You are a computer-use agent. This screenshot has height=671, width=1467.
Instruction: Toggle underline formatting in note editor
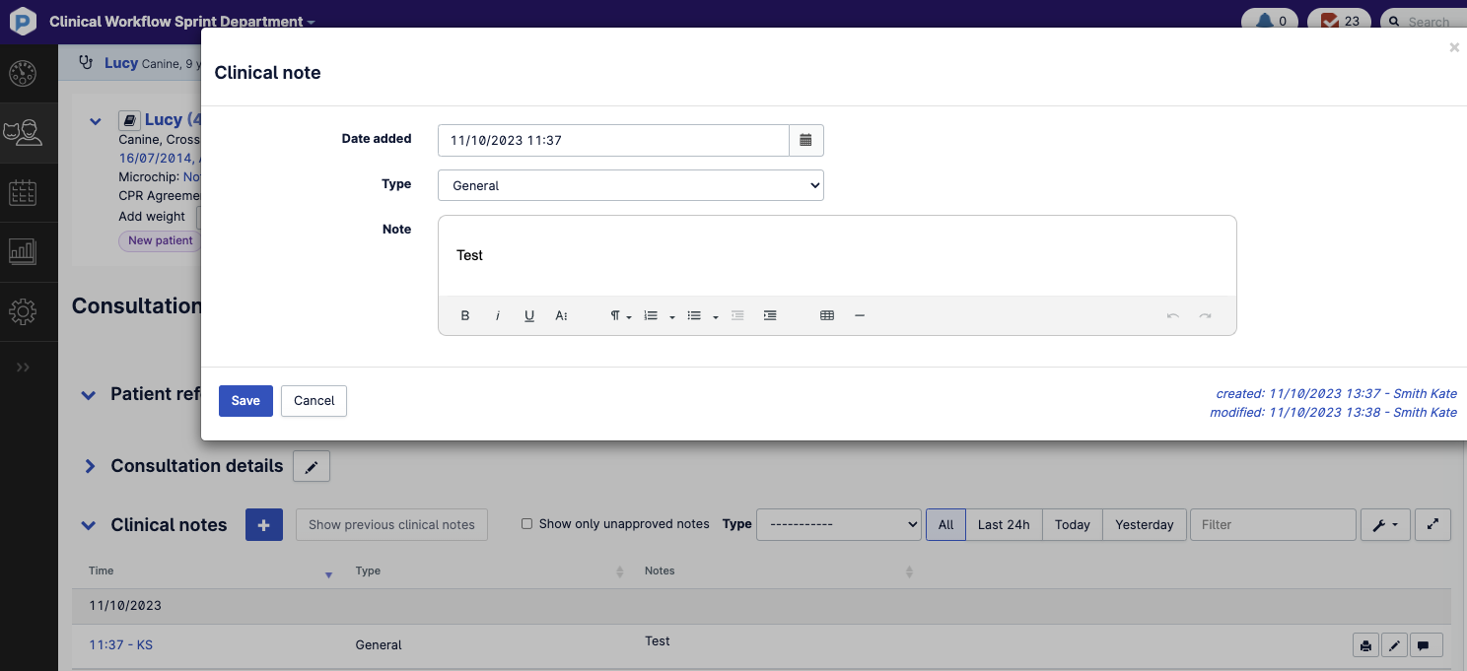point(529,316)
